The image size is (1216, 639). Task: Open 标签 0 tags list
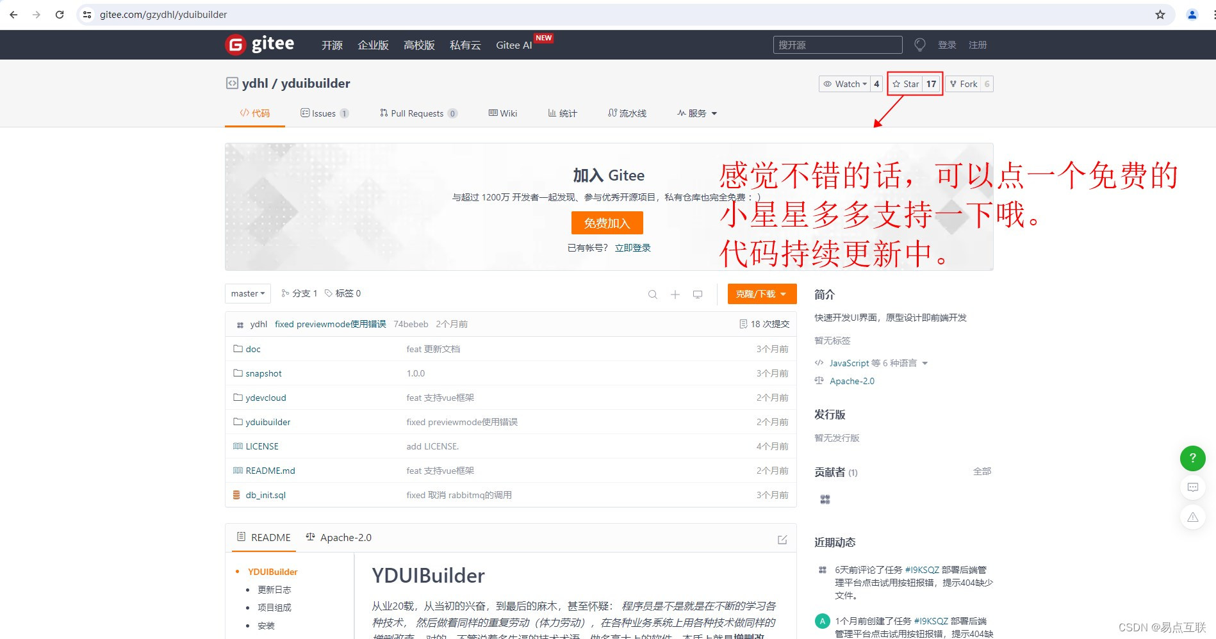coord(343,293)
